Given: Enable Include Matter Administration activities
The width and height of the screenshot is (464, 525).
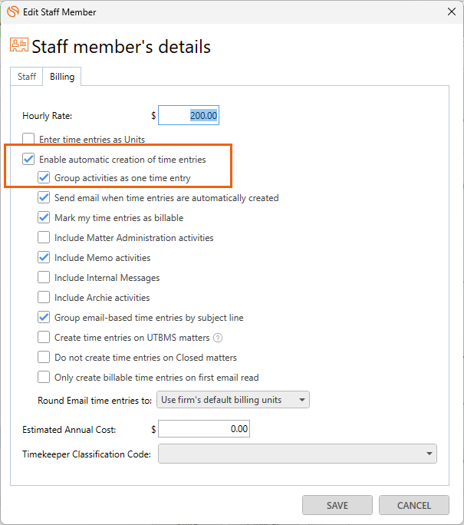Looking at the screenshot, I should (44, 237).
